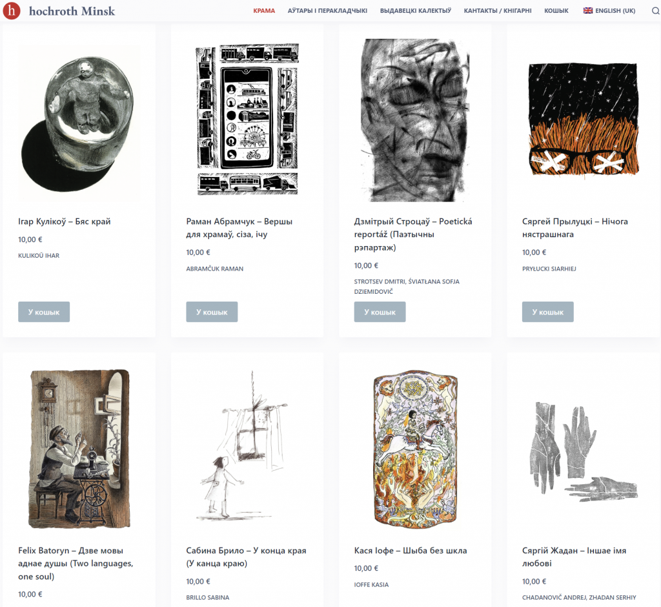
Task: Click the UK flag language icon
Action: pos(588,10)
